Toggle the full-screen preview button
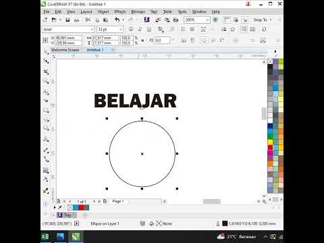This screenshot has width=324, height=243. (x=215, y=20)
